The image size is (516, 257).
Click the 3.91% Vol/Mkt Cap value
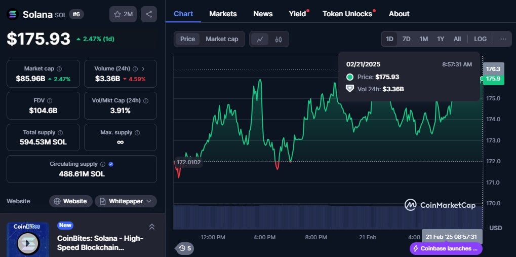120,111
